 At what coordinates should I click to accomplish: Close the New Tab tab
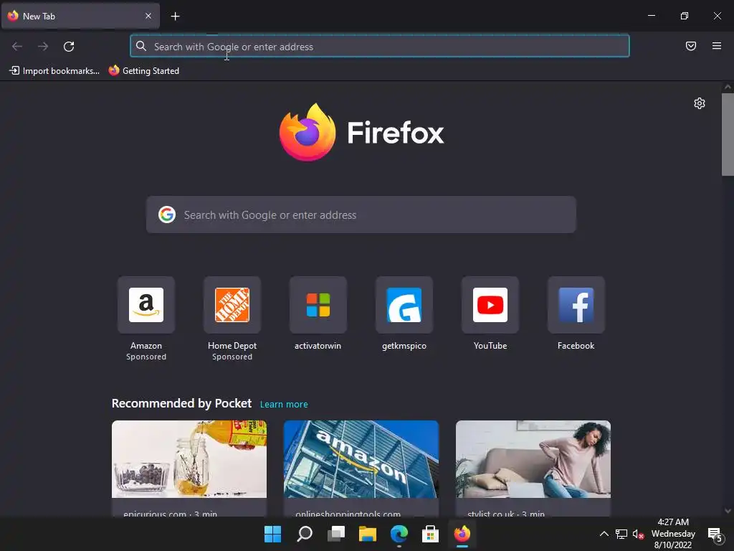(x=148, y=16)
